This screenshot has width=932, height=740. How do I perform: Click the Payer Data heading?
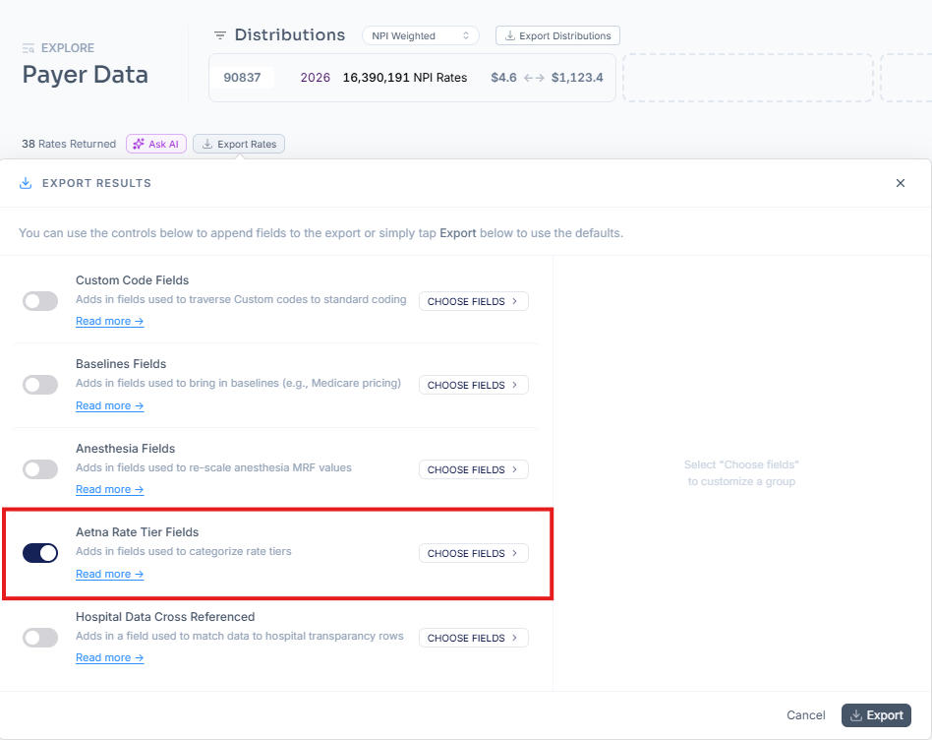pyautogui.click(x=85, y=75)
